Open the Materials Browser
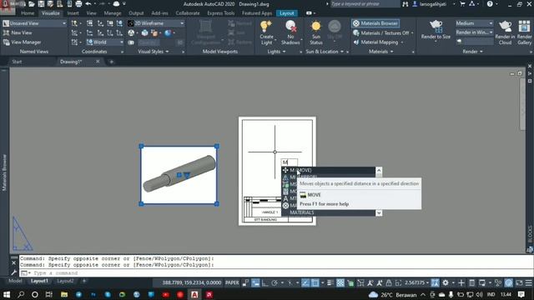 click(375, 23)
